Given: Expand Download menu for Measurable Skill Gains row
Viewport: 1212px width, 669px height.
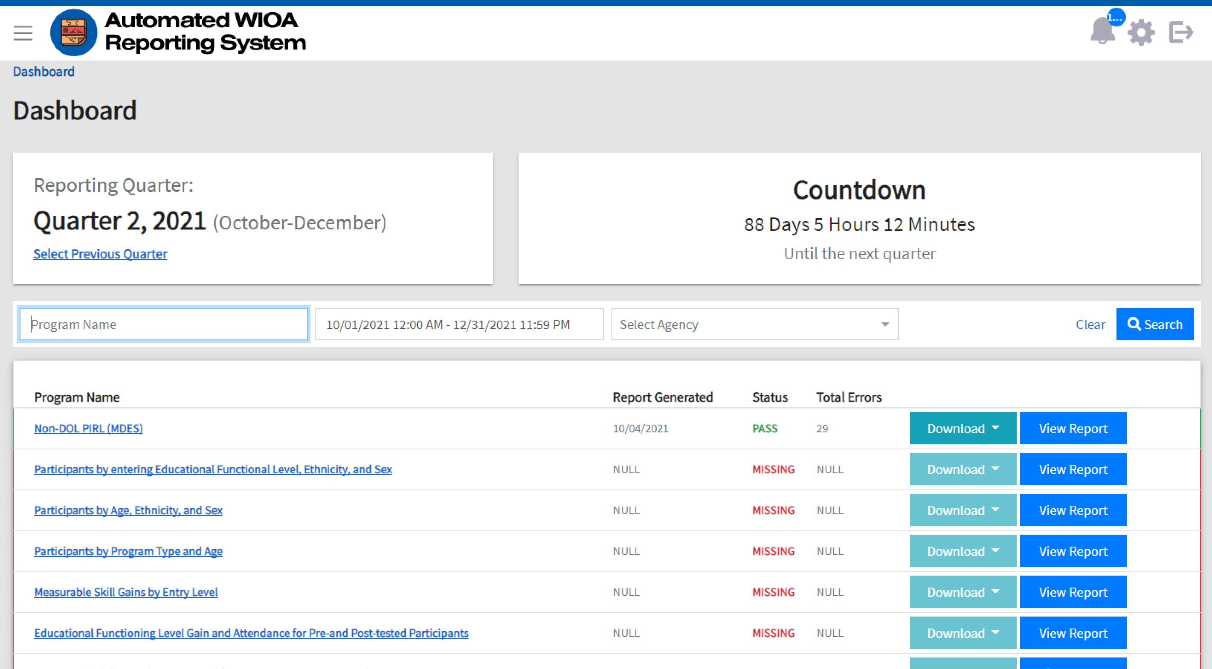Looking at the screenshot, I should 963,592.
